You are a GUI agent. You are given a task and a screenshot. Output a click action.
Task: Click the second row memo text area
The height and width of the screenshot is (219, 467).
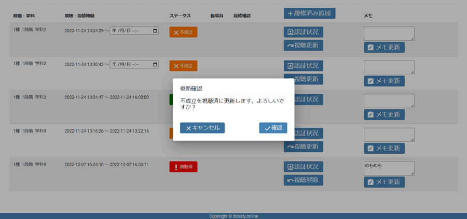(x=389, y=67)
